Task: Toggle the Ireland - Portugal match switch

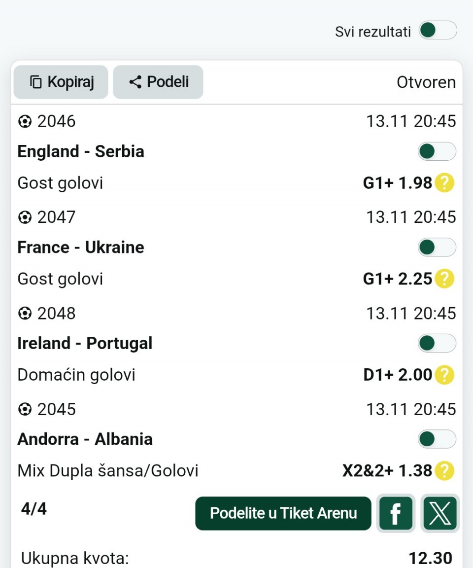Action: [x=437, y=344]
